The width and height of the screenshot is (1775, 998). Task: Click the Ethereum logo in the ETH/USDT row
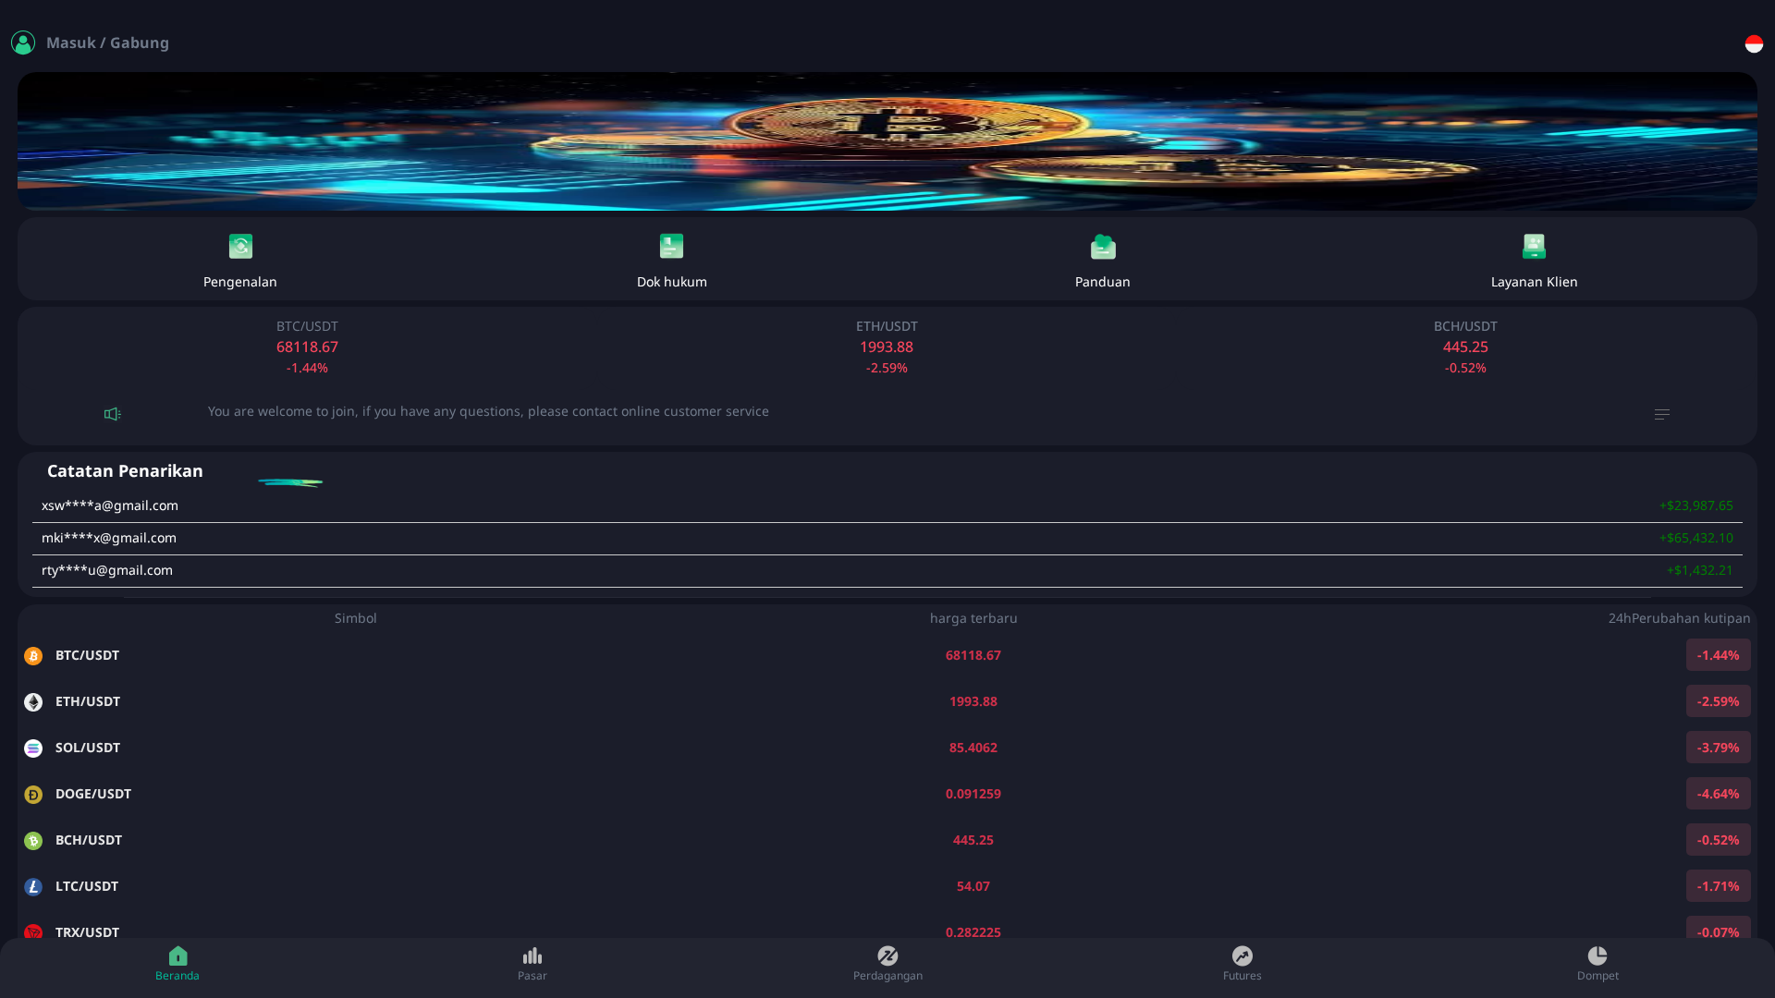point(33,701)
